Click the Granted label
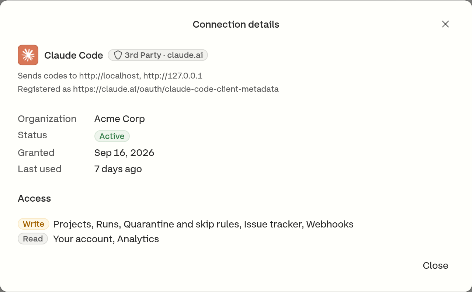Viewport: 472px width, 292px height. click(36, 153)
